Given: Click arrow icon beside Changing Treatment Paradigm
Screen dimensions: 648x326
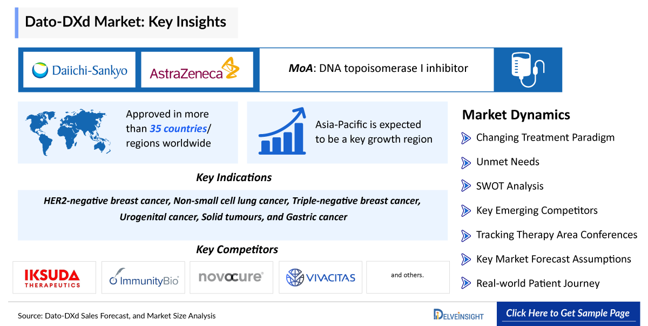Looking at the screenshot, I should pos(466,138).
